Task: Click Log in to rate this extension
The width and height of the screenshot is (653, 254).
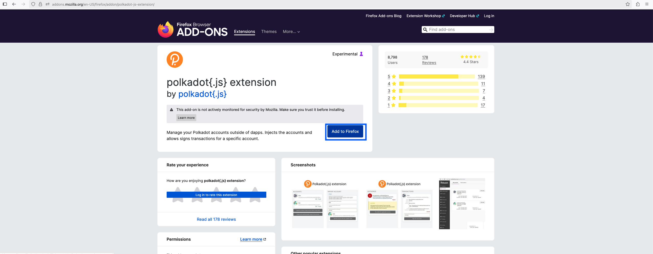Action: (216, 195)
